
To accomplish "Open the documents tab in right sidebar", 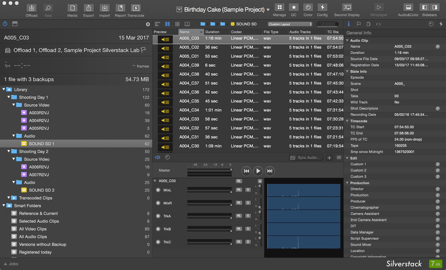I will (368, 24).
